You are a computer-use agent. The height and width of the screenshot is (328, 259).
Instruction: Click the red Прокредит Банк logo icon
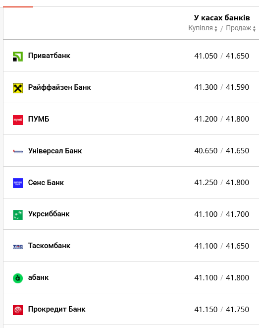(x=18, y=310)
